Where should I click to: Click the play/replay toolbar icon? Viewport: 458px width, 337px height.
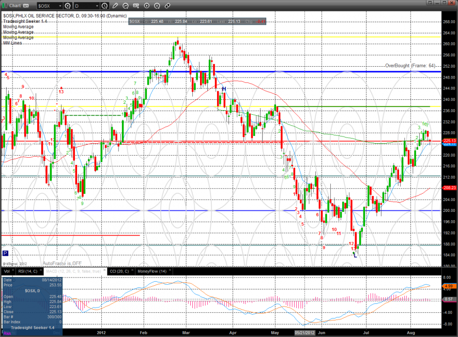(147, 6)
